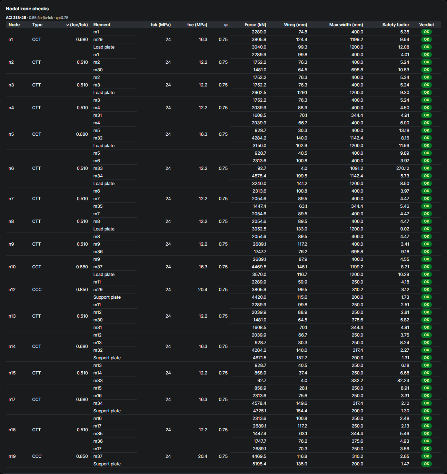Click the force value "4671.5"

click(259, 358)
